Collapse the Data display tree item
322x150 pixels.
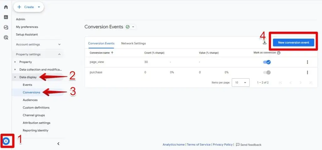(25, 77)
